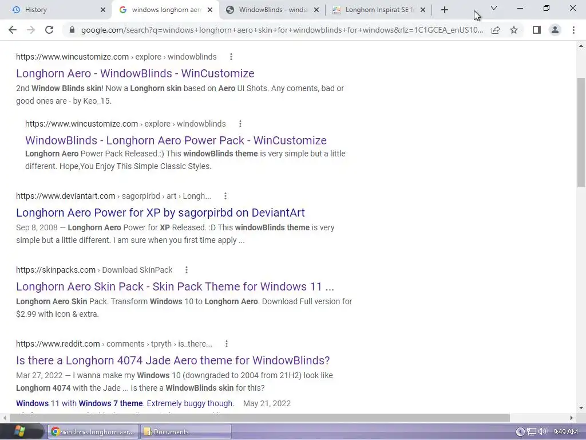Select the Chrome taskbar button

[93, 432]
